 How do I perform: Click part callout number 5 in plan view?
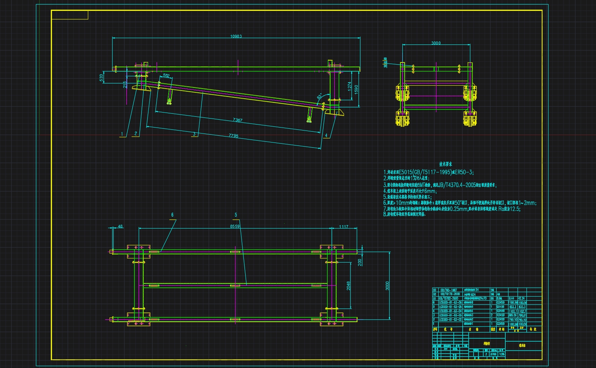[236, 215]
